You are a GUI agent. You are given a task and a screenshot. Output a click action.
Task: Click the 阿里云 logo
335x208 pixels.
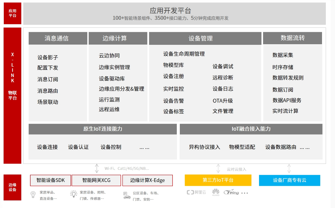(x=196, y=193)
